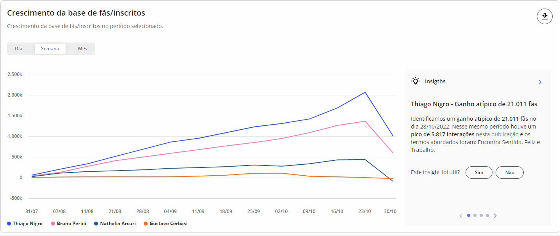Viewport: 560px width, 236px height.
Task: Open the "nesta publicação" link
Action: point(497,134)
